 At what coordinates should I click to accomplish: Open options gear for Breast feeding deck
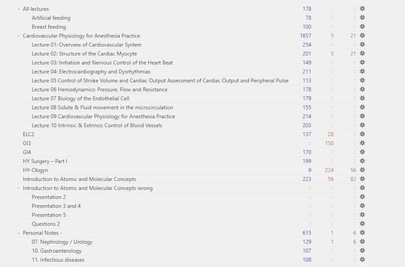[362, 27]
